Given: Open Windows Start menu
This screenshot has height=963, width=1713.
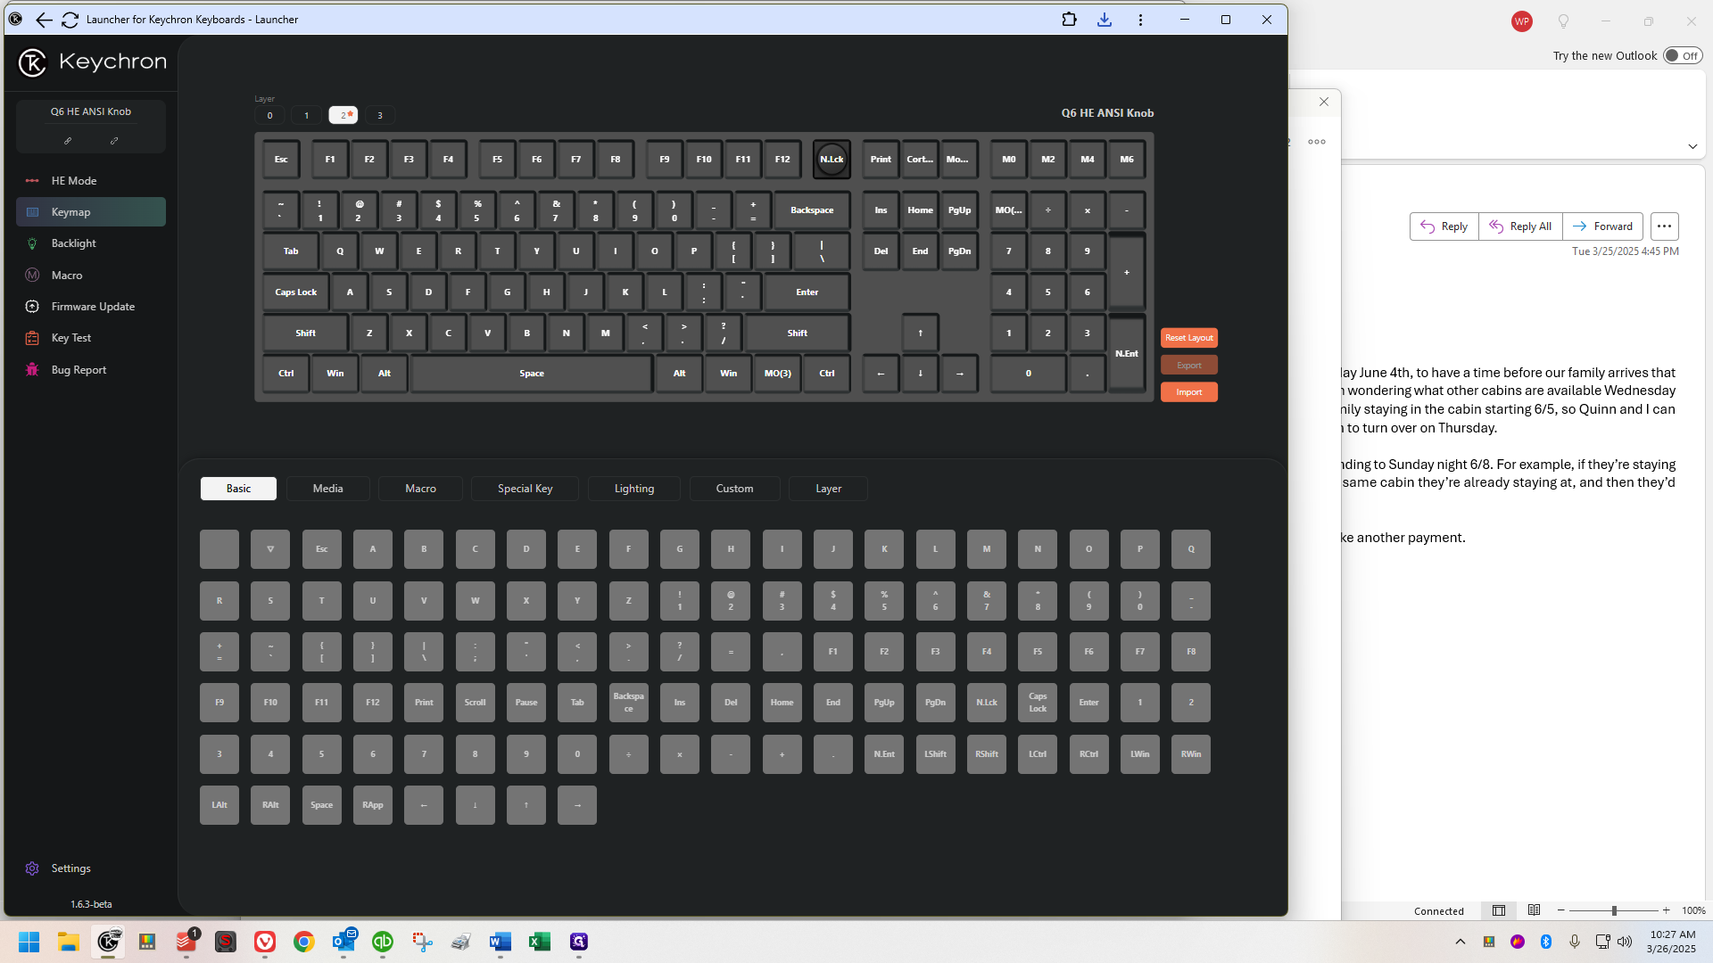Looking at the screenshot, I should tap(29, 942).
